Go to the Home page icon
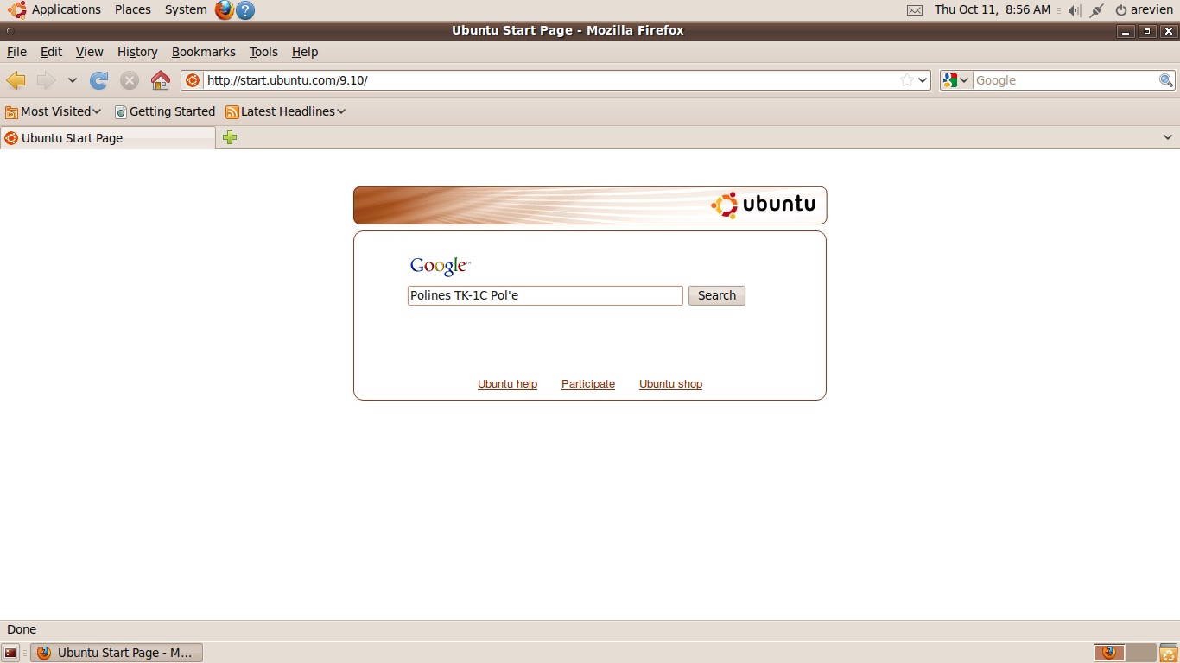This screenshot has width=1180, height=663. 161,80
